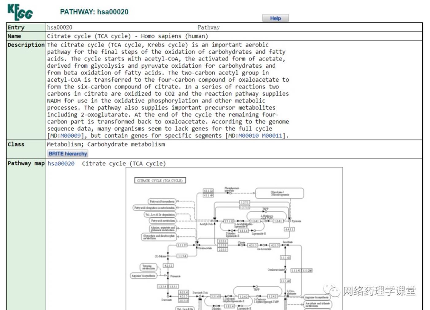
Task: Select the Fatty acid biosynthesis node
Action: tap(162, 202)
